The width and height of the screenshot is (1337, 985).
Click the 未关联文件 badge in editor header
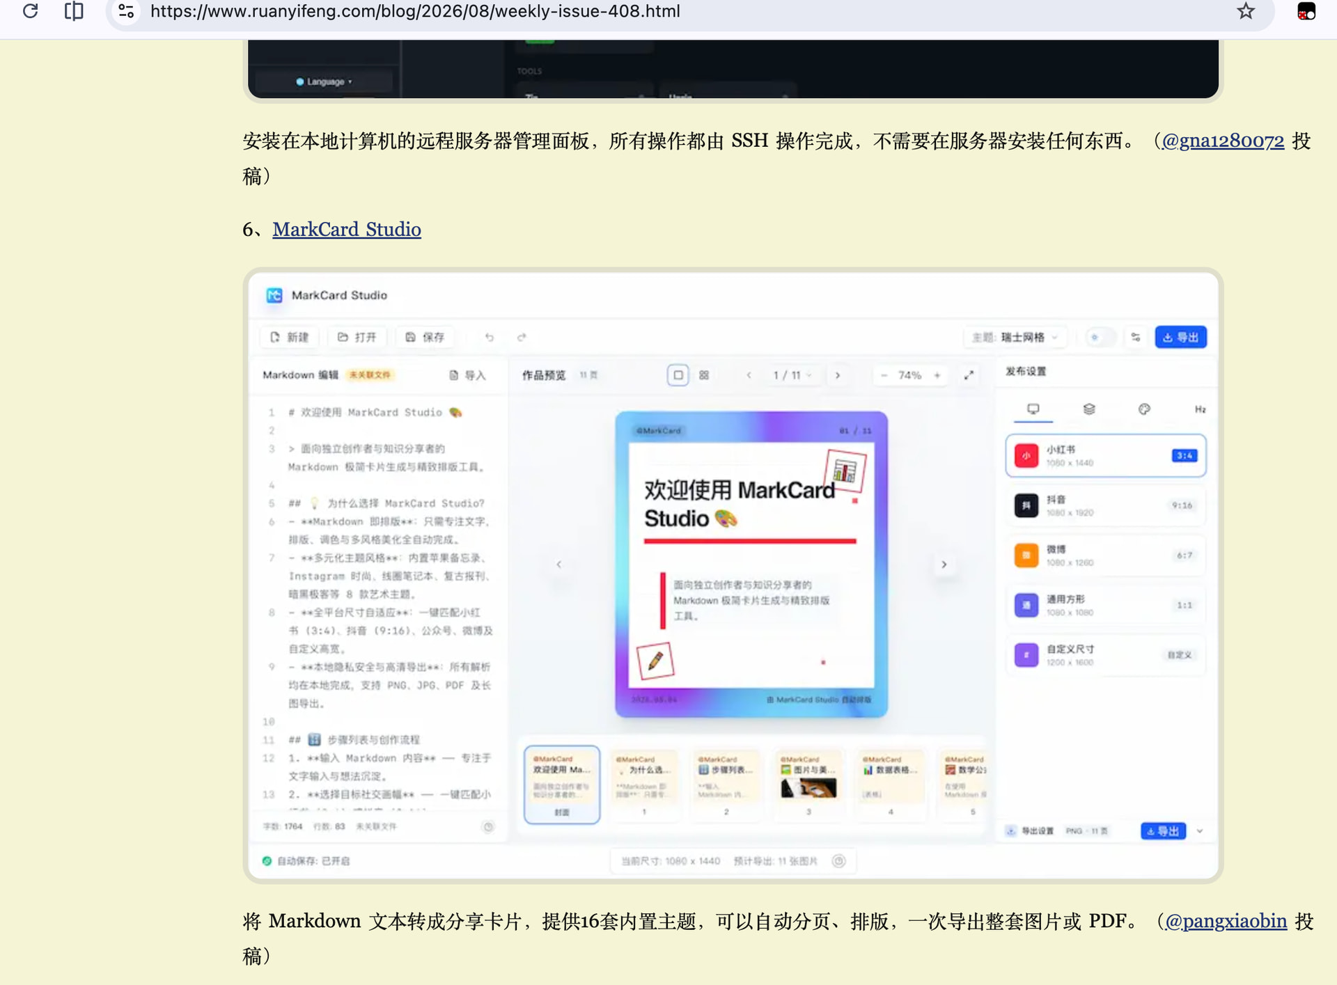tap(370, 375)
